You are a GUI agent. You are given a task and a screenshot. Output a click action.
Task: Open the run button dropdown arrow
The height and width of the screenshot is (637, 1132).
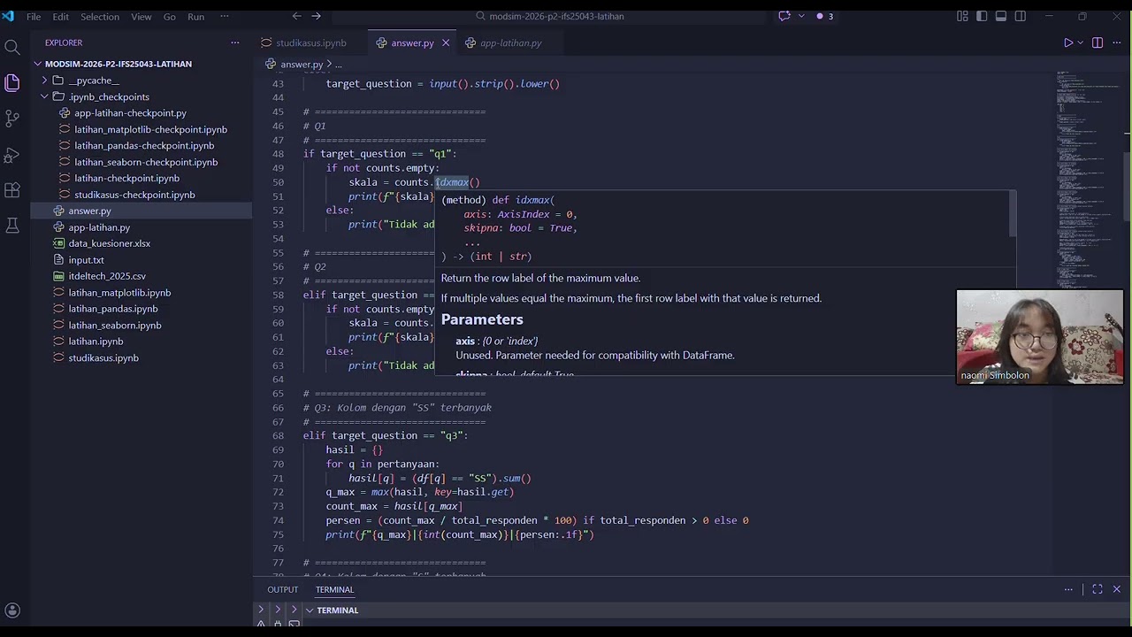(x=1081, y=42)
